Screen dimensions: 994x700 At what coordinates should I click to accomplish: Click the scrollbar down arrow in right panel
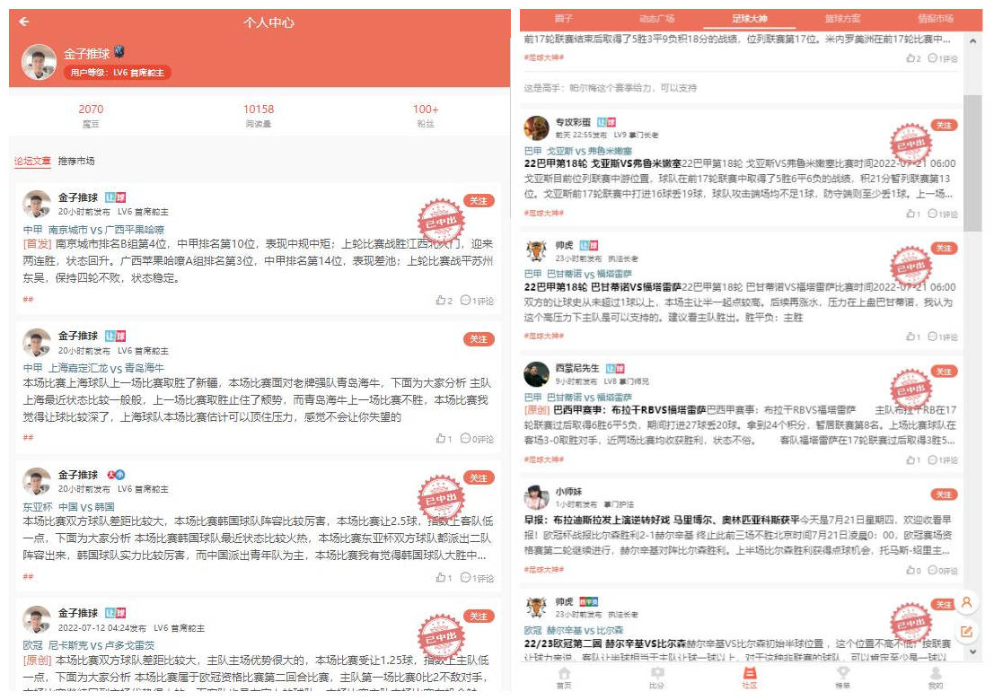tap(972, 652)
